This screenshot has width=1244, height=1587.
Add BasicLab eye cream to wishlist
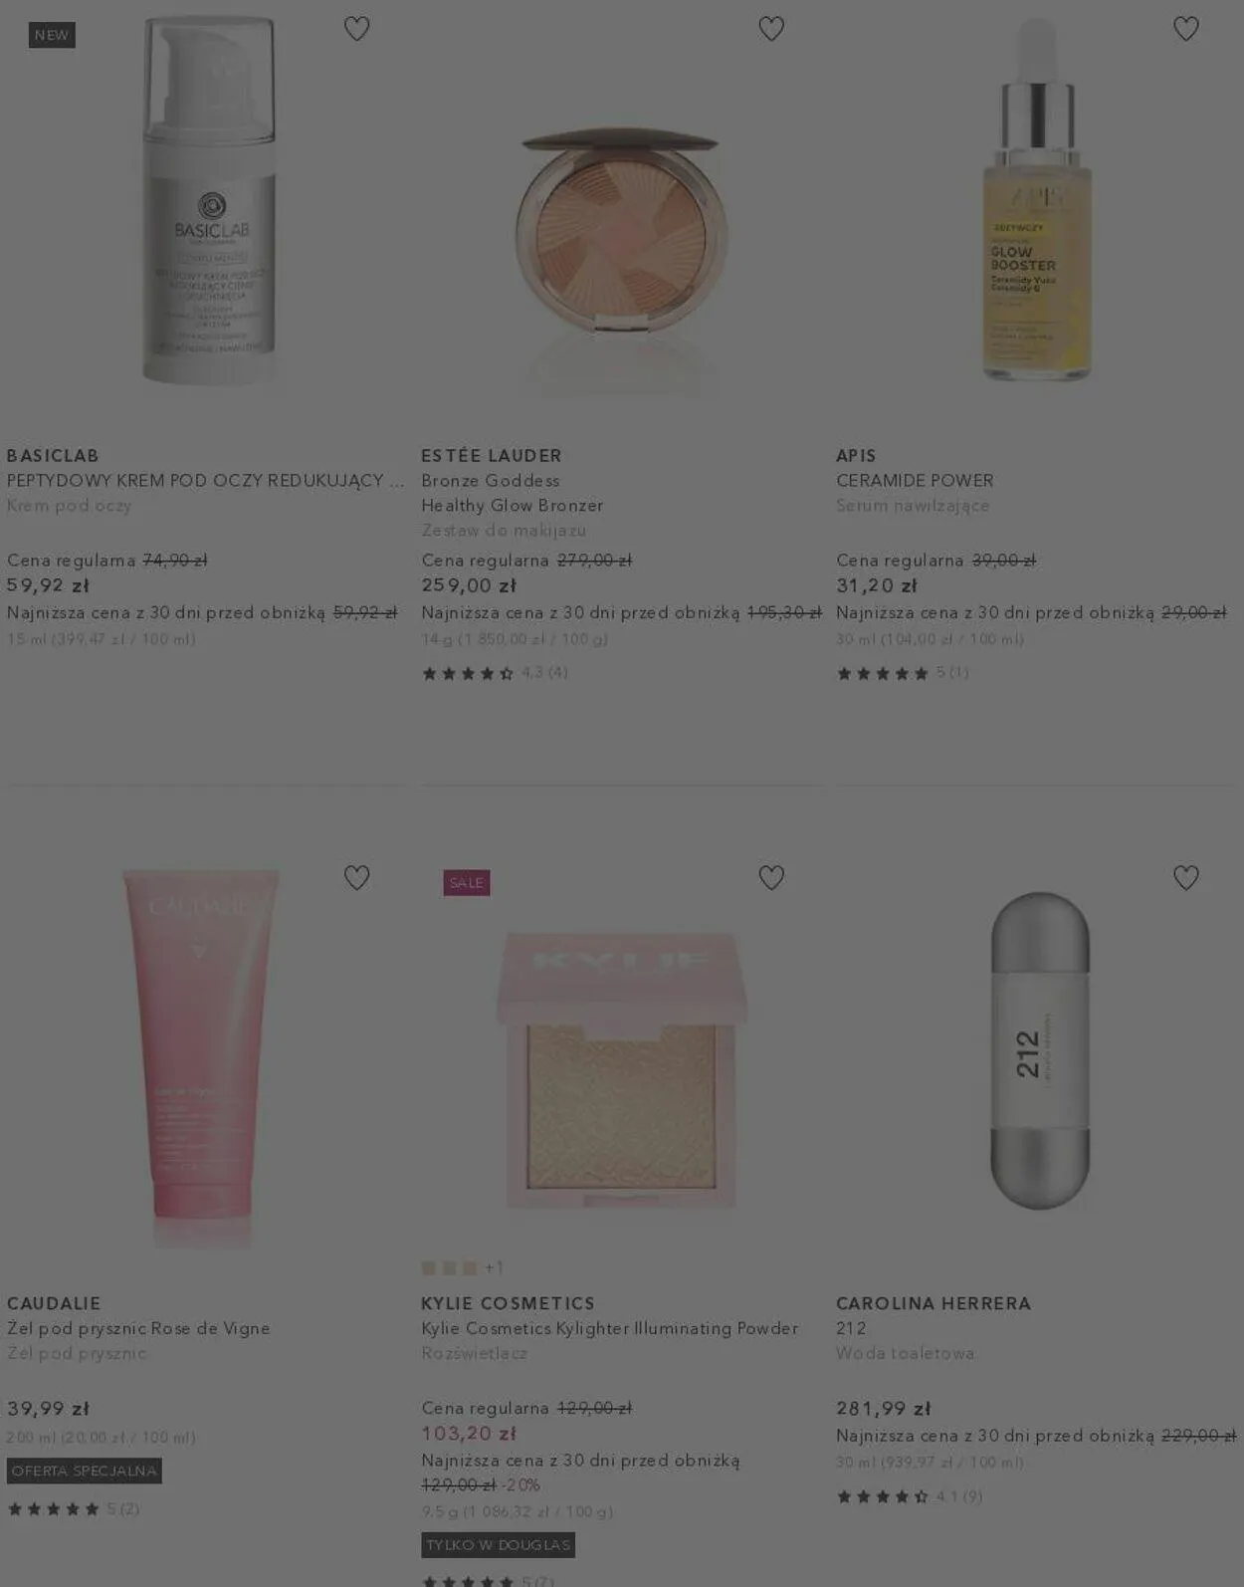click(x=356, y=29)
